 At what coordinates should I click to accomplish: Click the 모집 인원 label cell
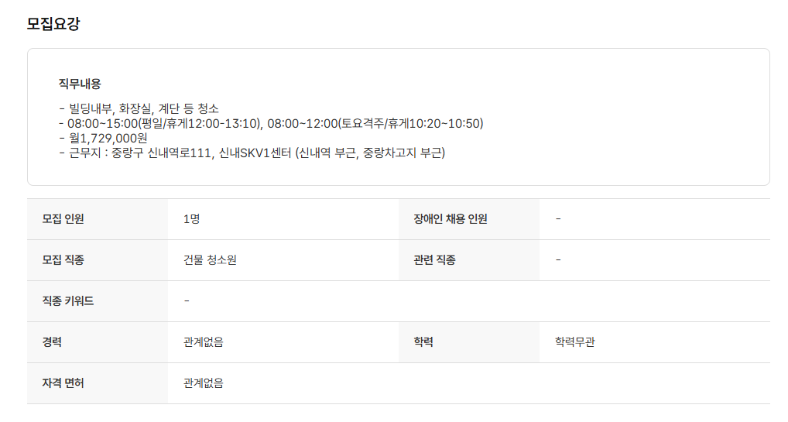tap(63, 219)
